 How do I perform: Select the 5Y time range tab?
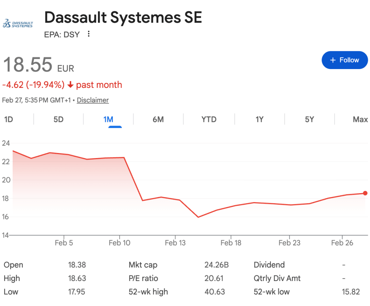pyautogui.click(x=309, y=119)
